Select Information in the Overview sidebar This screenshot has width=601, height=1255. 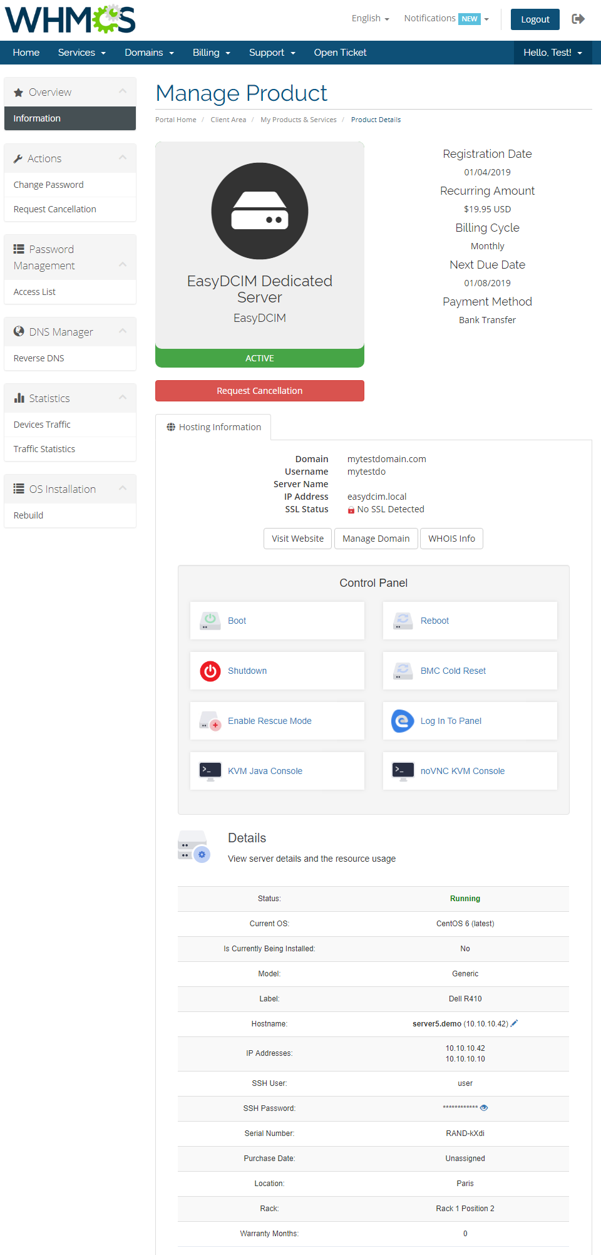point(70,118)
